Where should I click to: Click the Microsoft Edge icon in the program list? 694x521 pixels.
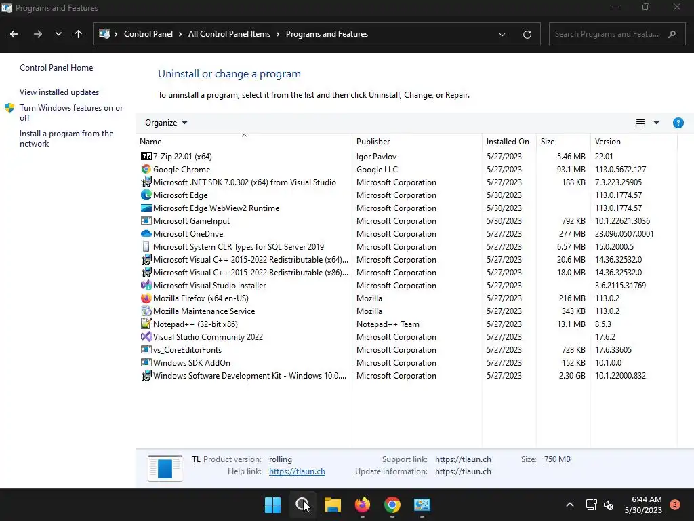[x=146, y=195]
